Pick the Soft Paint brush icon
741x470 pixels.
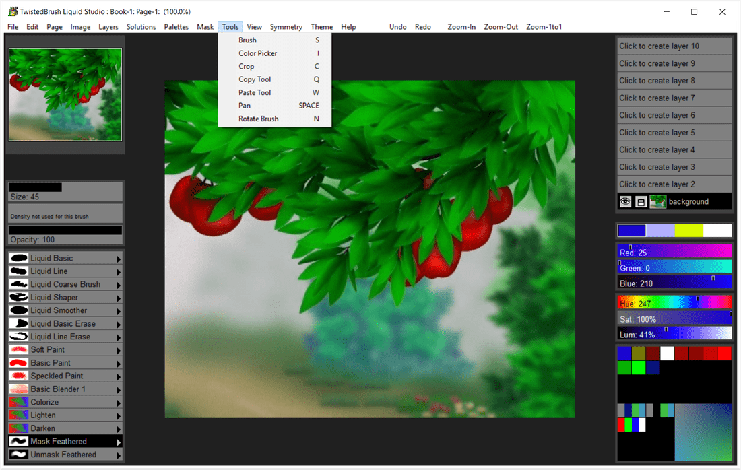coord(19,350)
